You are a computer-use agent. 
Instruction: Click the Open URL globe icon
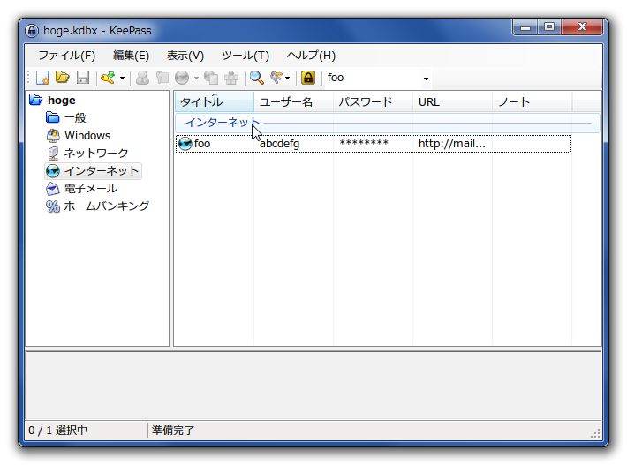click(182, 78)
